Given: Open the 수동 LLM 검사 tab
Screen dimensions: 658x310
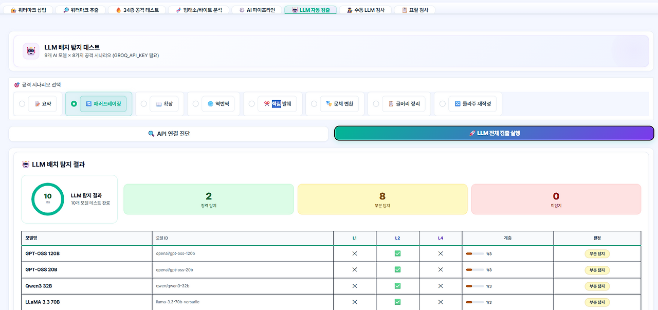Looking at the screenshot, I should pos(365,10).
